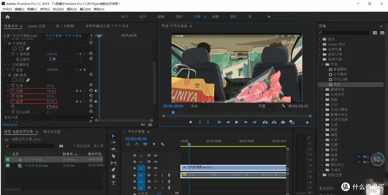Click the Lift button
The image size is (388, 195).
point(265,122)
